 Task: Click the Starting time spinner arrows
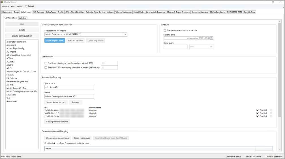[x=212, y=38]
